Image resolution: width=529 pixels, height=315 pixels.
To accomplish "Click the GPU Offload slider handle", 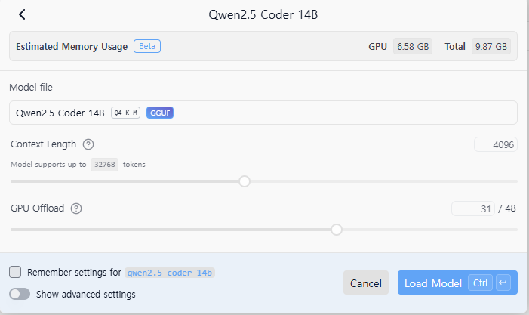I will (337, 230).
